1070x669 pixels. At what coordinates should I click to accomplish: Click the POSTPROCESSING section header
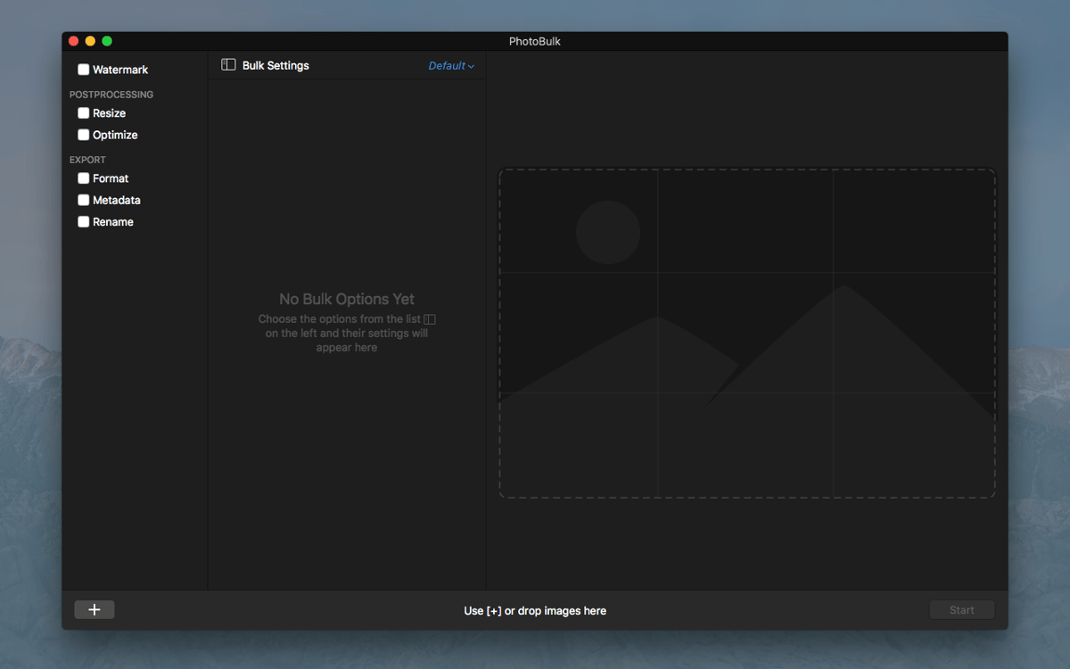111,95
